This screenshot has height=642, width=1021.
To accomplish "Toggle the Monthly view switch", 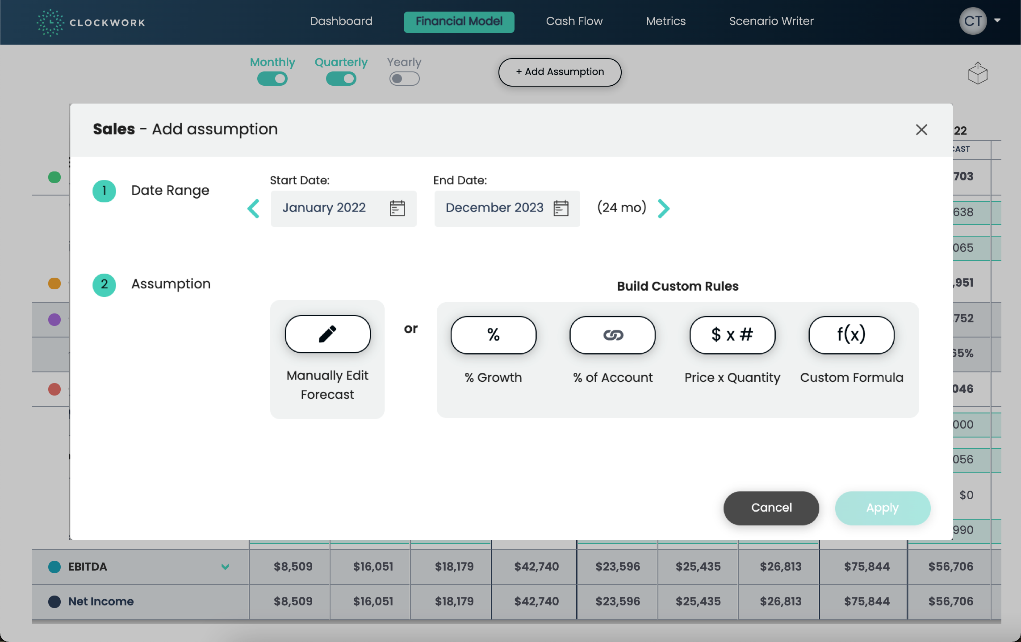I will tap(272, 79).
